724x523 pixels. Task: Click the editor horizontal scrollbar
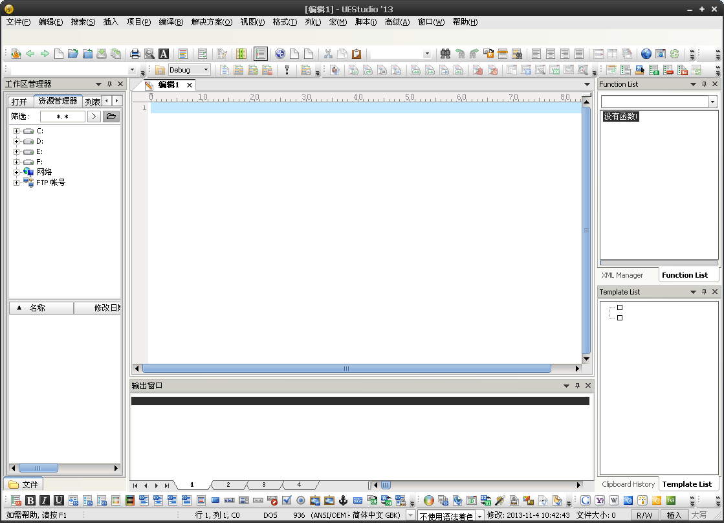[x=346, y=368]
